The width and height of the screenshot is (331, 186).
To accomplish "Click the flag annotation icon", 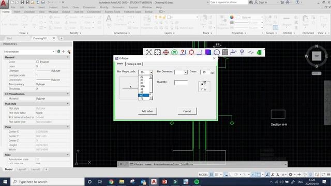I will [233, 52].
